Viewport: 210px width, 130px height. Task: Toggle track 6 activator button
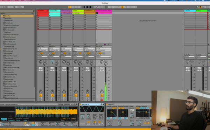tap(101, 95)
